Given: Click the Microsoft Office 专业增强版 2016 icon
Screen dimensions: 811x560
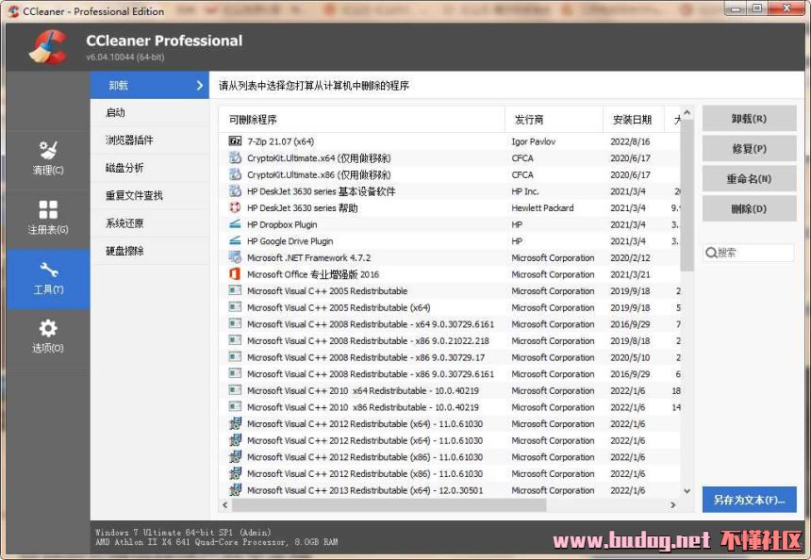Looking at the screenshot, I should (x=235, y=273).
